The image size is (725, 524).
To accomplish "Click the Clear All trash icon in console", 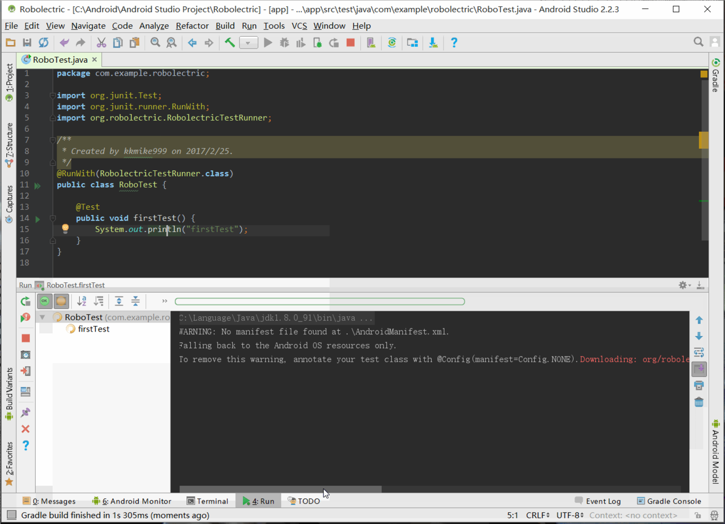I will tap(699, 402).
